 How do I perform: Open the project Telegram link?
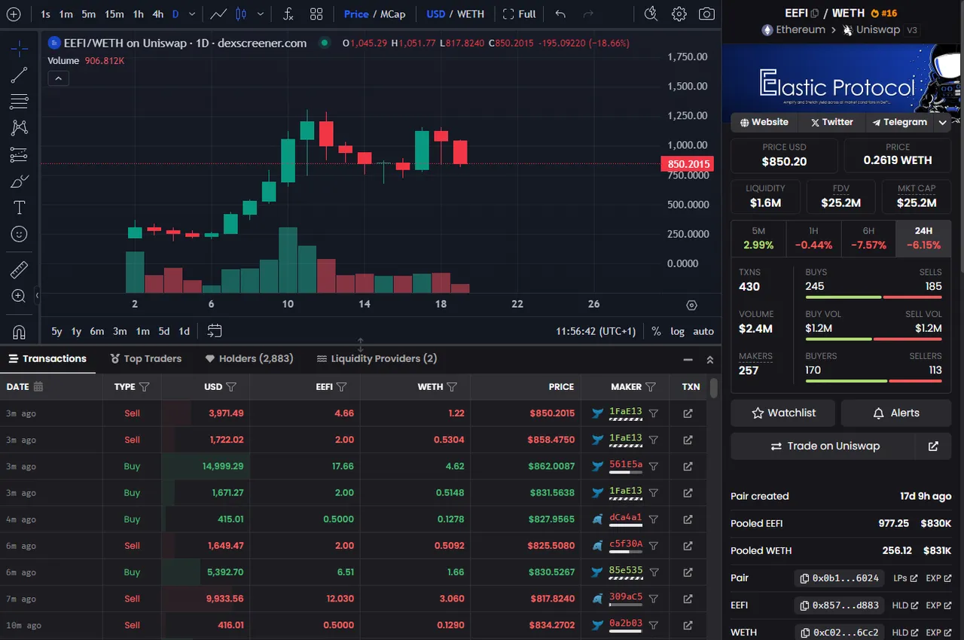pos(900,122)
